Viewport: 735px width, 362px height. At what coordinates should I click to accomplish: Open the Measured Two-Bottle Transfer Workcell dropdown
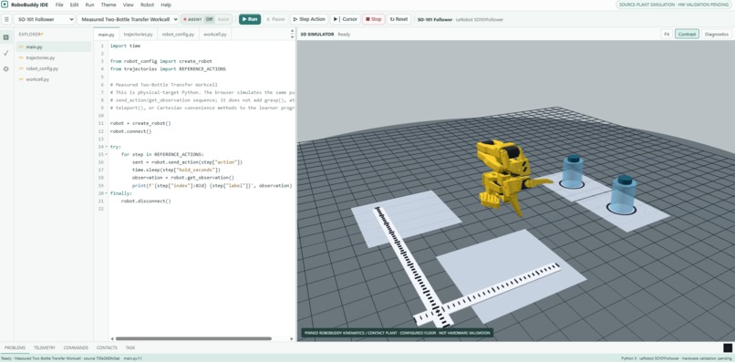pos(128,19)
